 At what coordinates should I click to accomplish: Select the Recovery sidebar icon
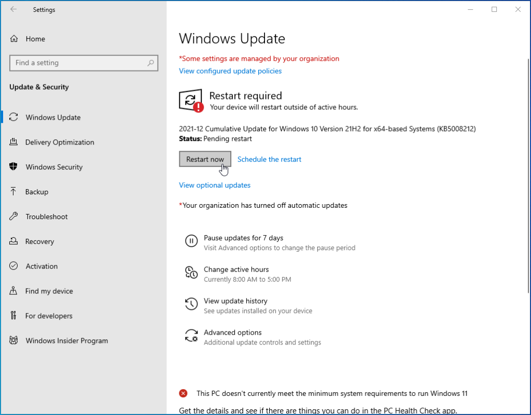coord(13,241)
